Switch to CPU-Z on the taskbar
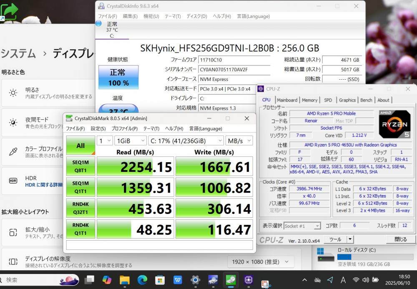417x289 pixels. (x=249, y=280)
